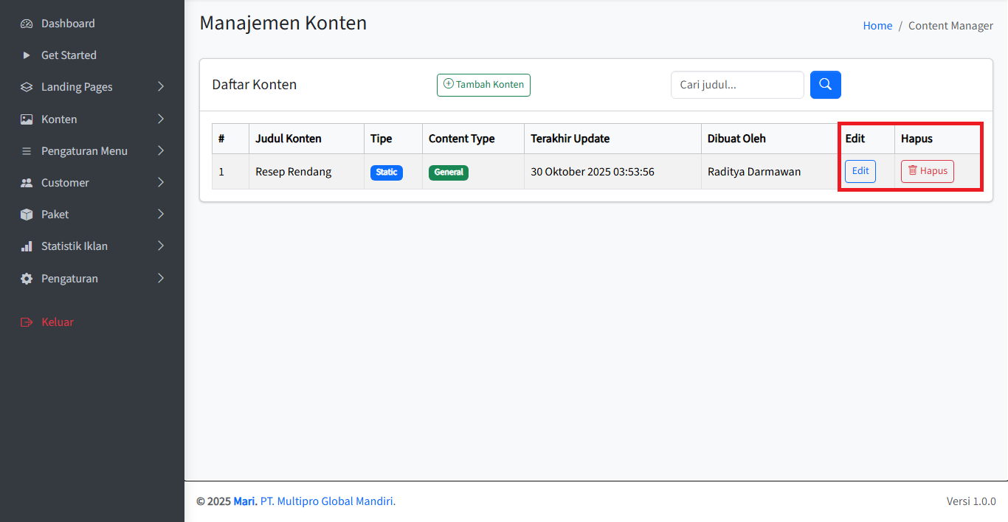1008x522 pixels.
Task: Focus the Cari judul search field
Action: (736, 85)
